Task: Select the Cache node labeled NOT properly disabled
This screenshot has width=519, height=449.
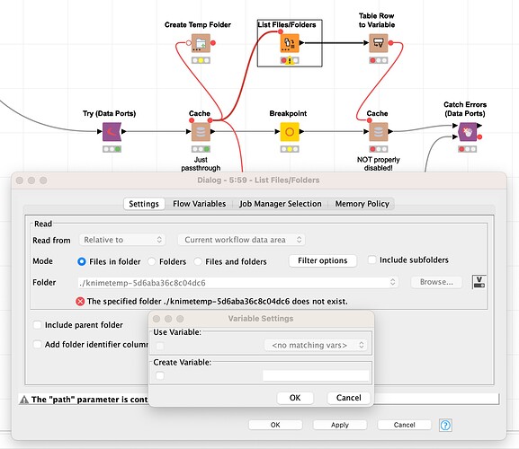Action: 378,131
